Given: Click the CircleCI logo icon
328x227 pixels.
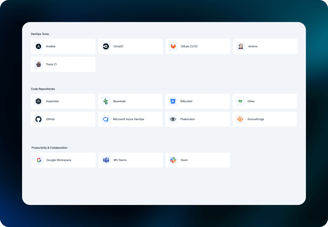Looking at the screenshot, I should click(x=106, y=46).
